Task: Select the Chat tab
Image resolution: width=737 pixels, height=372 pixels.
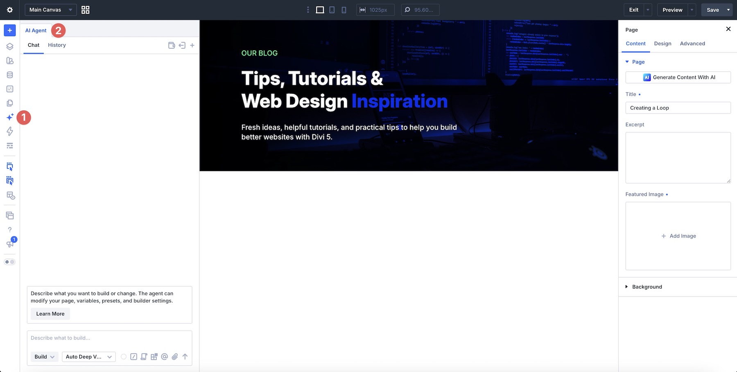Action: tap(34, 45)
